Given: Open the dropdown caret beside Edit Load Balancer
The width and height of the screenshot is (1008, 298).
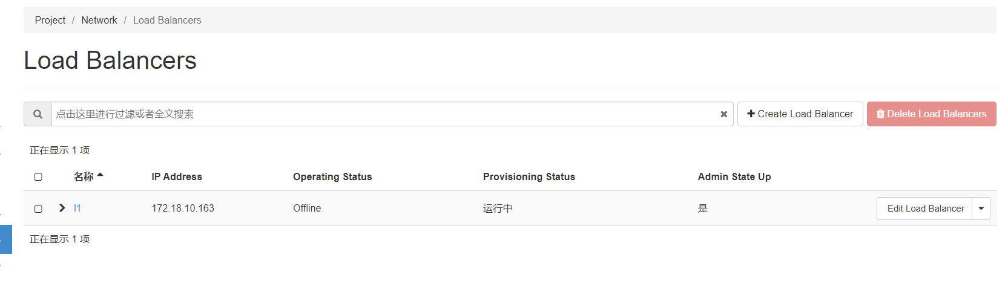Looking at the screenshot, I should point(981,209).
